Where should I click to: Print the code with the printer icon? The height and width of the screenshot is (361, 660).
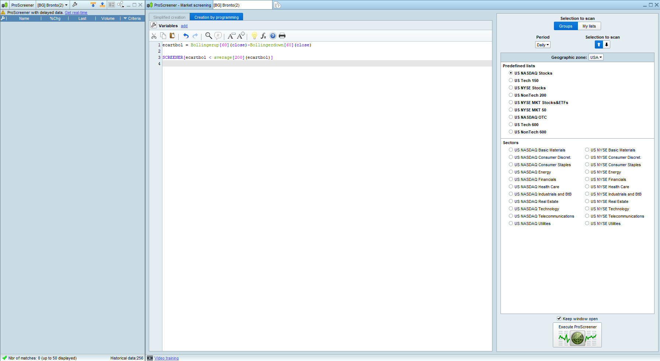click(282, 36)
